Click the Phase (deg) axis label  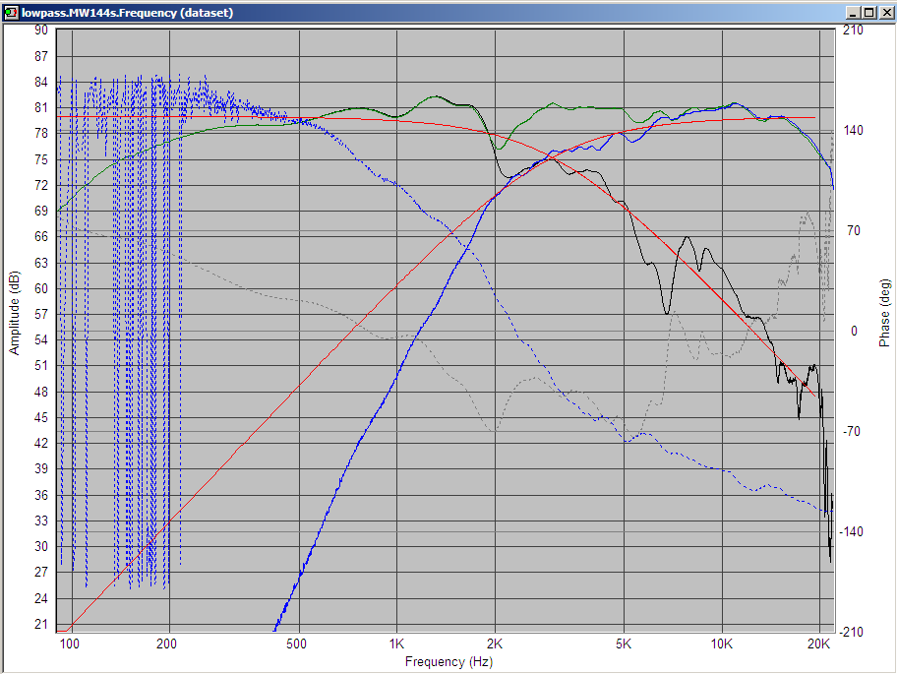(884, 312)
